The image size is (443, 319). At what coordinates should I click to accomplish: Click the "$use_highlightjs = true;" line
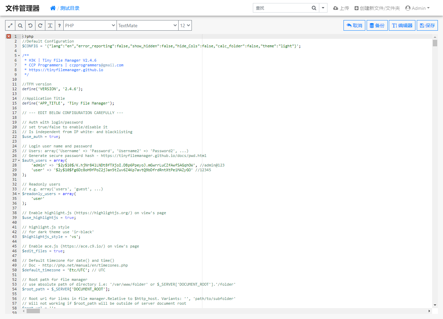pos(49,218)
